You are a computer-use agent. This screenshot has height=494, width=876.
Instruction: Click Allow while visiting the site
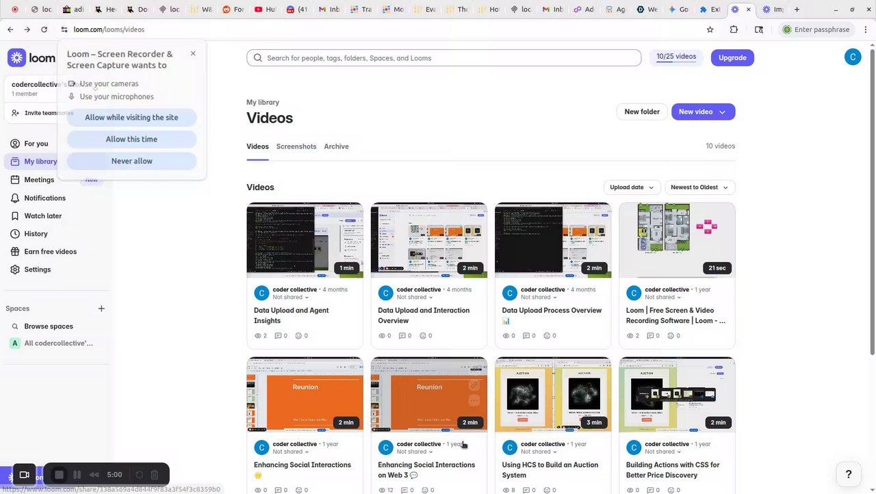(131, 118)
